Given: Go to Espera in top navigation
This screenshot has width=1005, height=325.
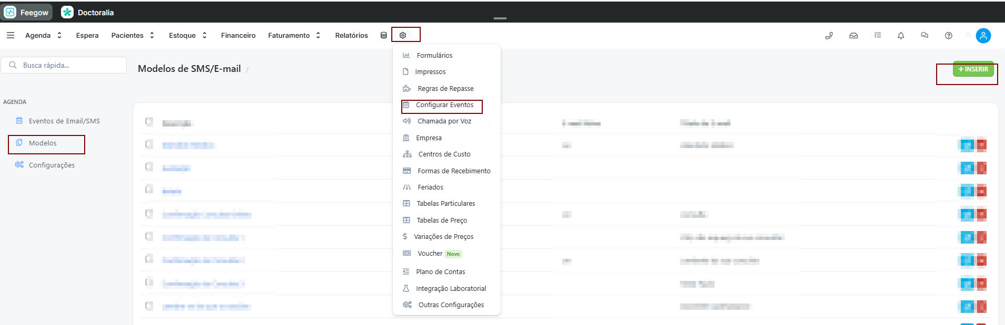Looking at the screenshot, I should pos(87,35).
